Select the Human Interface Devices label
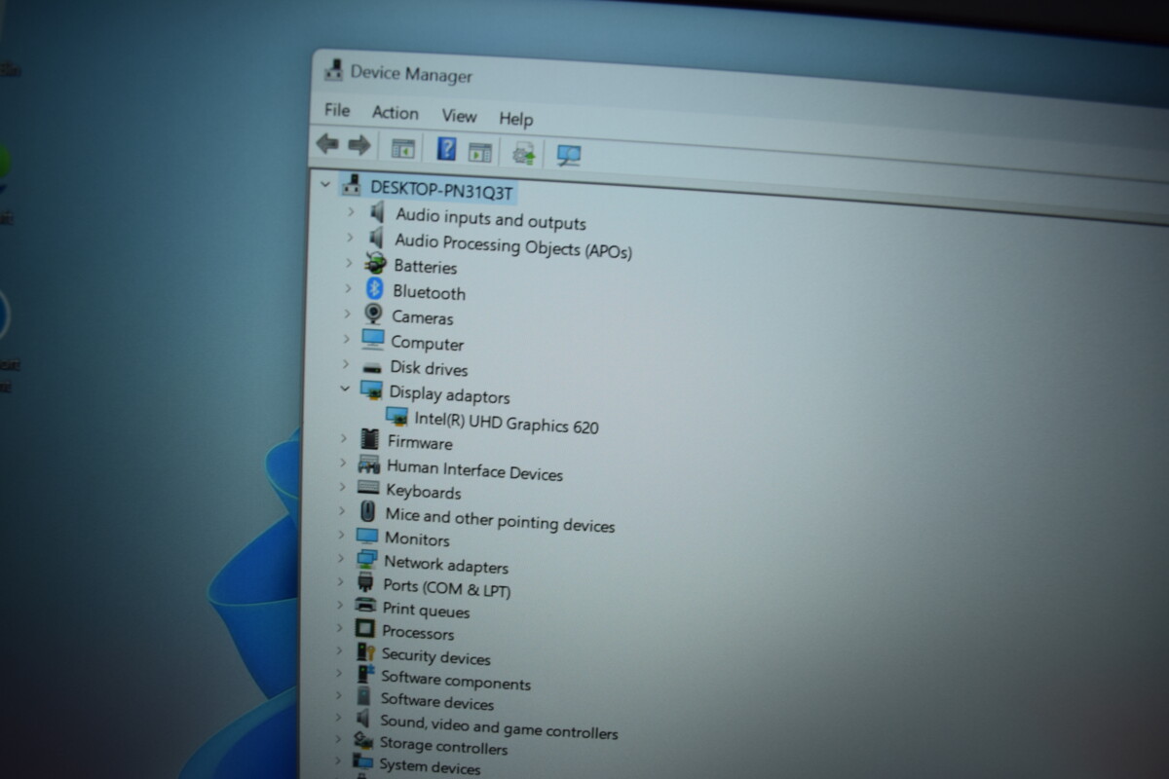The image size is (1169, 779). 474,470
